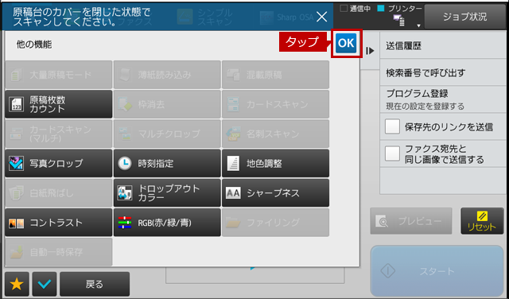Open 送信履歴 sending history

tap(443, 46)
